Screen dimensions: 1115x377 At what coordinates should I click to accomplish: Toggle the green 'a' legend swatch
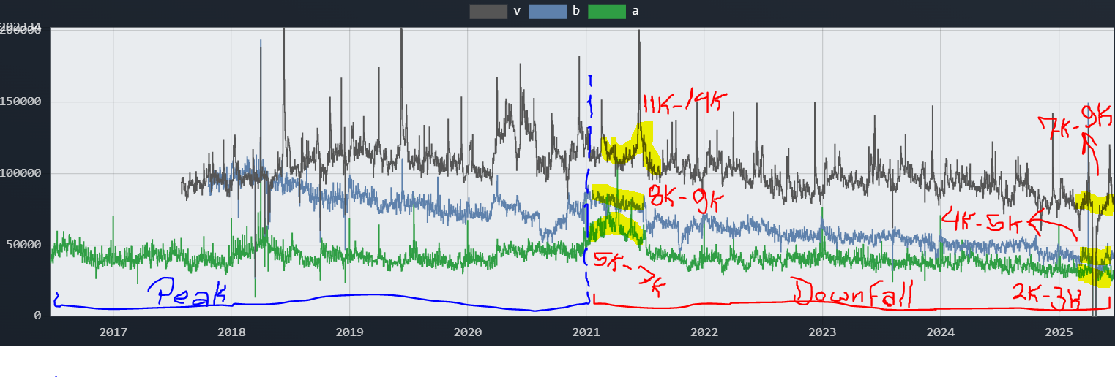pyautogui.click(x=607, y=12)
